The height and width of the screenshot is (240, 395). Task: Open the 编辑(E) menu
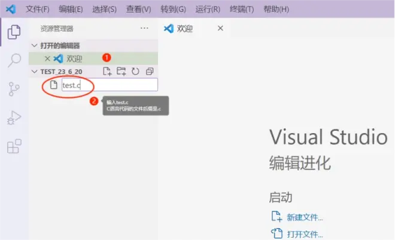(71, 10)
